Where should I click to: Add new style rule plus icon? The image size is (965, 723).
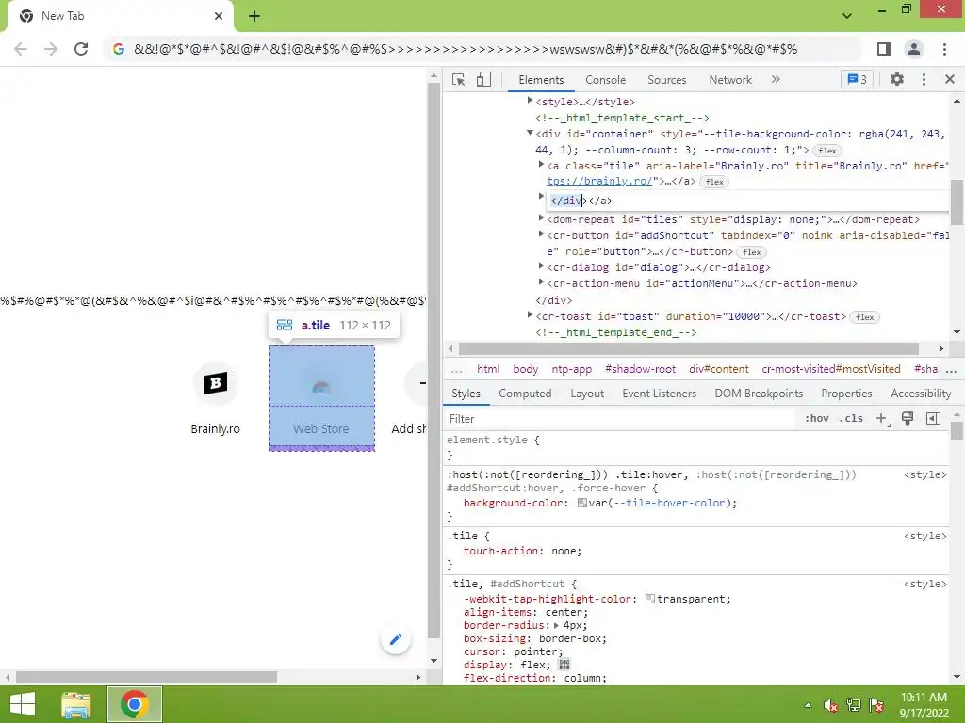tap(882, 419)
